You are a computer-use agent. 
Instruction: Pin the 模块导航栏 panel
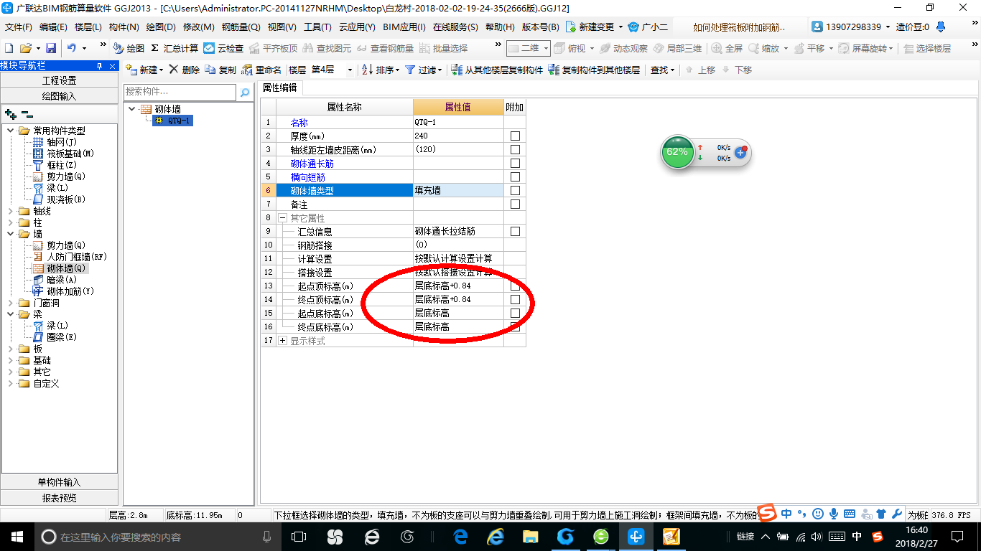[x=100, y=65]
